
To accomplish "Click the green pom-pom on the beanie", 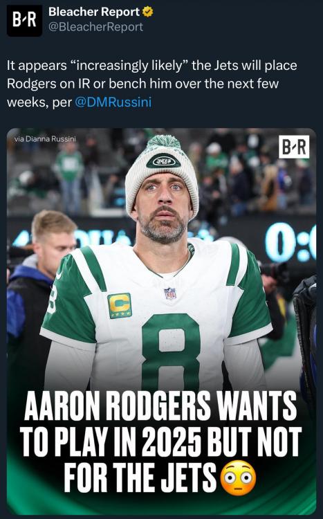I will pos(164,142).
